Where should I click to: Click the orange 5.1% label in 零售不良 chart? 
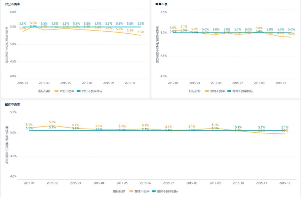click(x=184, y=26)
